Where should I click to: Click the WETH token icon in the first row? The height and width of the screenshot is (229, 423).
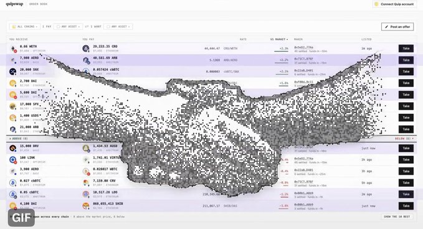point(12,49)
